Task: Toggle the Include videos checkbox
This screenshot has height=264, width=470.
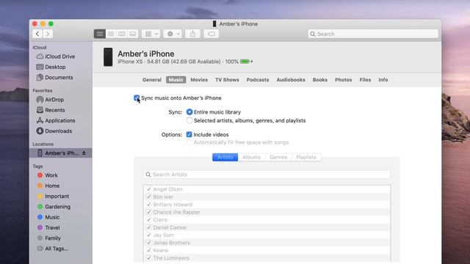Action: pyautogui.click(x=189, y=135)
